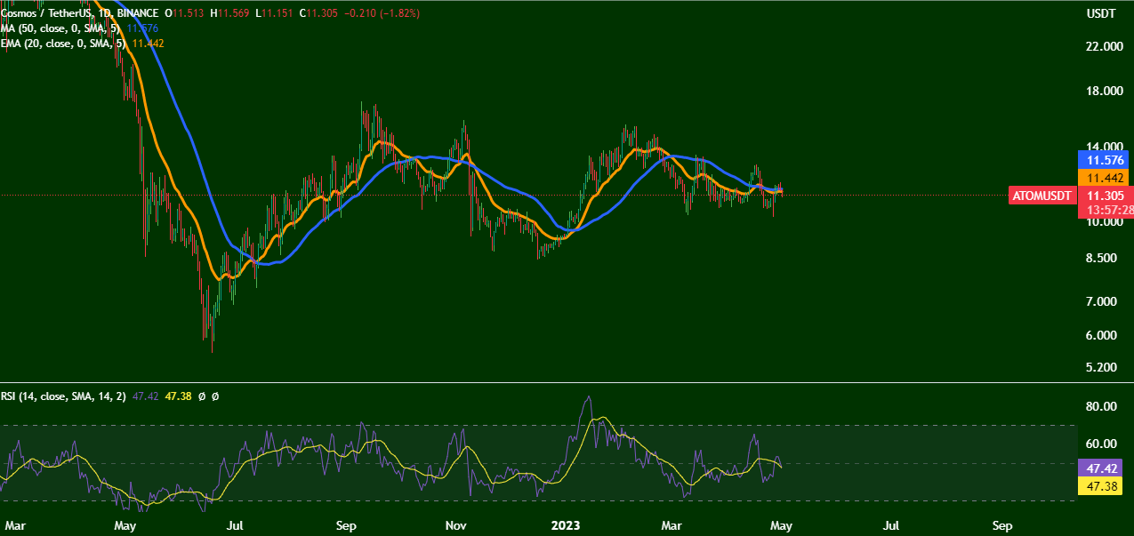Click the yellow 47.38 RSI average tag

pos(1104,486)
